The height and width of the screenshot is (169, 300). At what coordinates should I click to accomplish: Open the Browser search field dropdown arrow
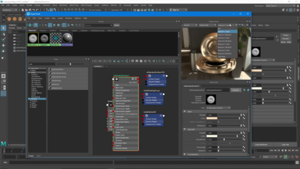point(111,25)
